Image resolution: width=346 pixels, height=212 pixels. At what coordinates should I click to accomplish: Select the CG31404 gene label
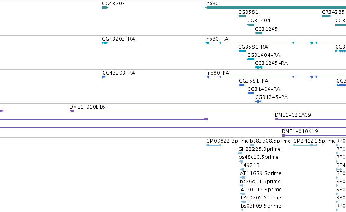(x=259, y=21)
